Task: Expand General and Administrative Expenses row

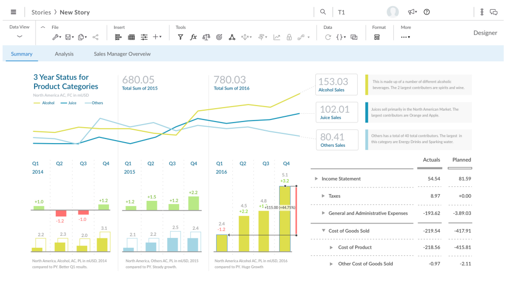Action: point(323,213)
